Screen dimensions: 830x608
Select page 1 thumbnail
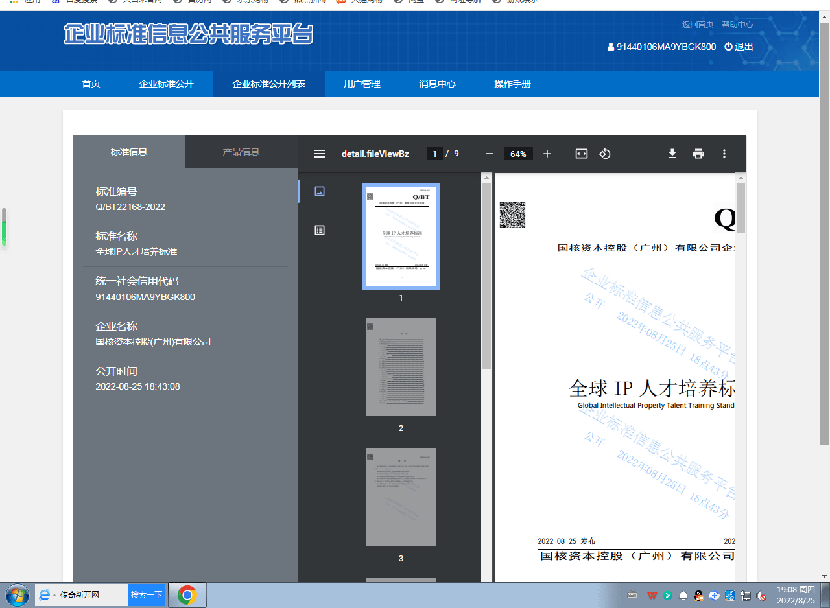click(x=401, y=237)
